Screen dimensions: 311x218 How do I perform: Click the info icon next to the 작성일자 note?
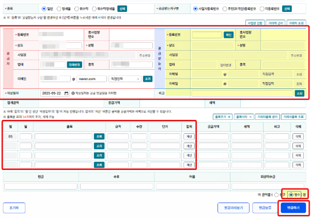(x=73, y=93)
